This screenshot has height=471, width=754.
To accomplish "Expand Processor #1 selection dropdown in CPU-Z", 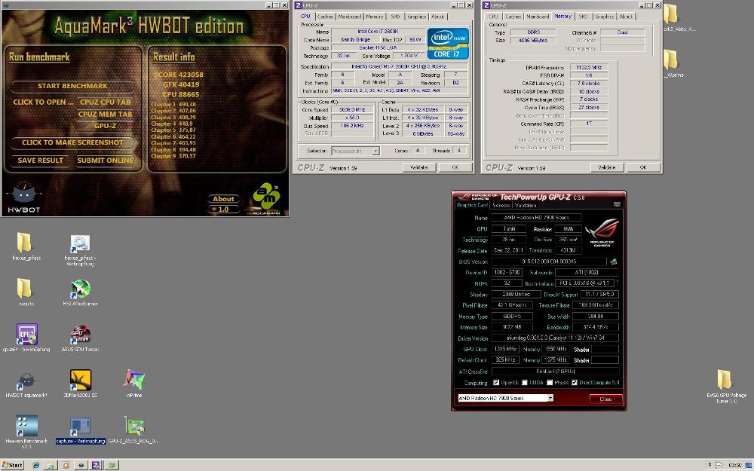I will (x=375, y=151).
